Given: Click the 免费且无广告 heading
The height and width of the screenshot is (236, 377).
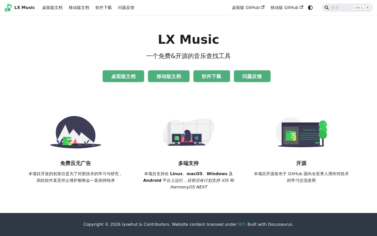Looking at the screenshot, I should (76, 163).
